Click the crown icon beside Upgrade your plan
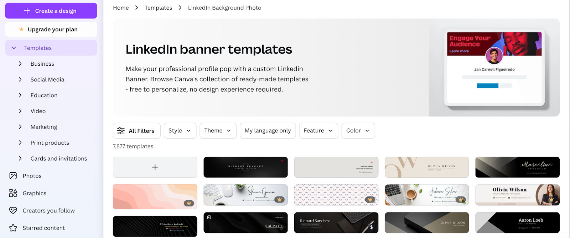 coord(21,29)
